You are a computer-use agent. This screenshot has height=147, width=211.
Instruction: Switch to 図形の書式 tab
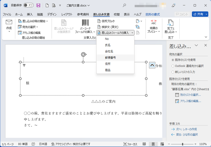153,14
